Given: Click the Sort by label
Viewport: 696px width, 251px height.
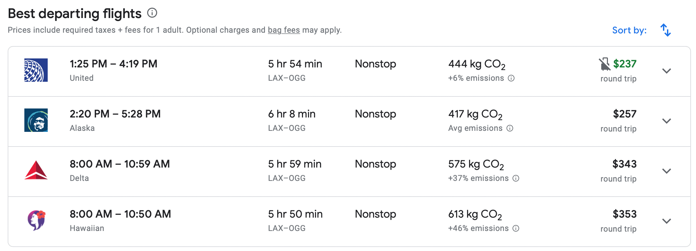Looking at the screenshot, I should click(629, 30).
